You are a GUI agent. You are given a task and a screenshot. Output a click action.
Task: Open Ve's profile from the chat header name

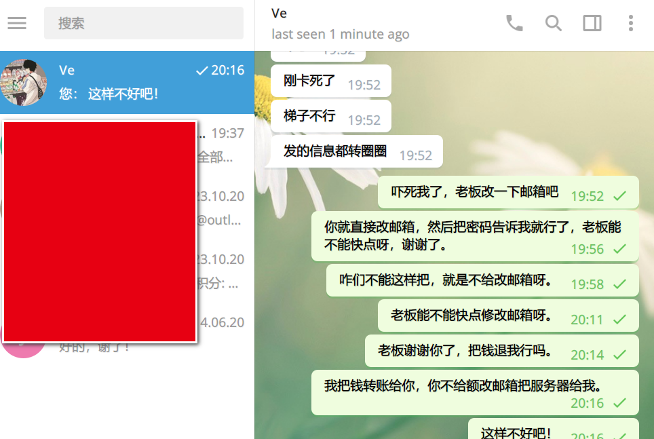279,14
